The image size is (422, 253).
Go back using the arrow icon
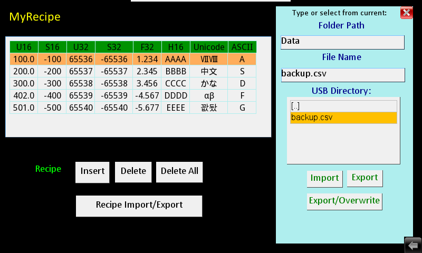point(413,245)
